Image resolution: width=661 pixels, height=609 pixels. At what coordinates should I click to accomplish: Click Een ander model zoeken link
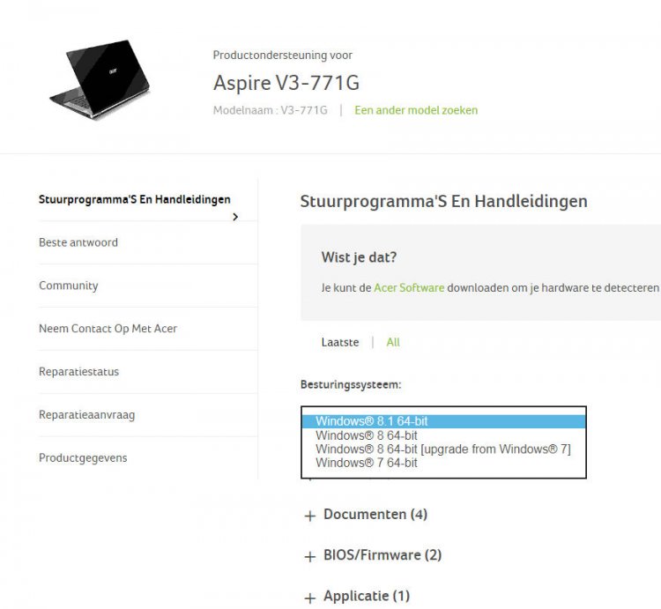pos(416,110)
